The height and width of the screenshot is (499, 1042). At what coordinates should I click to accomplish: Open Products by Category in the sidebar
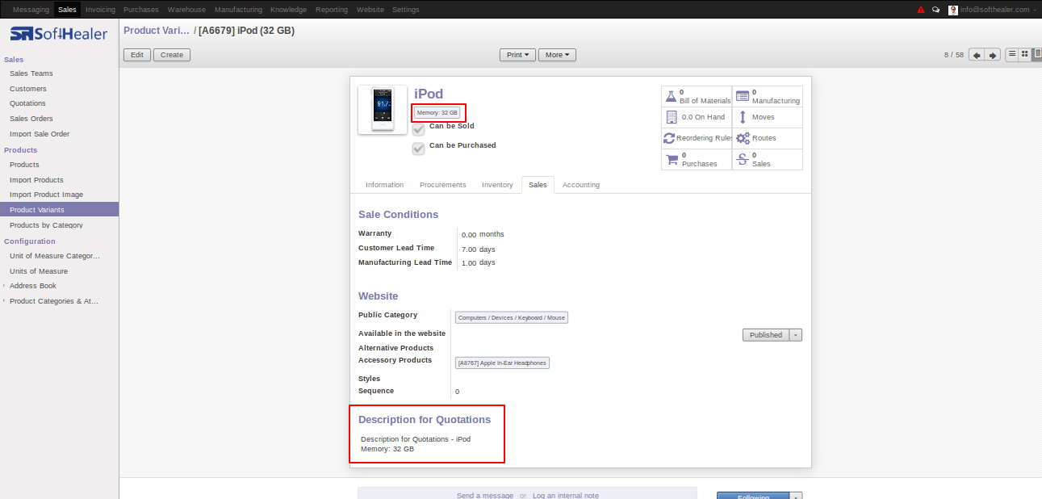pos(46,225)
